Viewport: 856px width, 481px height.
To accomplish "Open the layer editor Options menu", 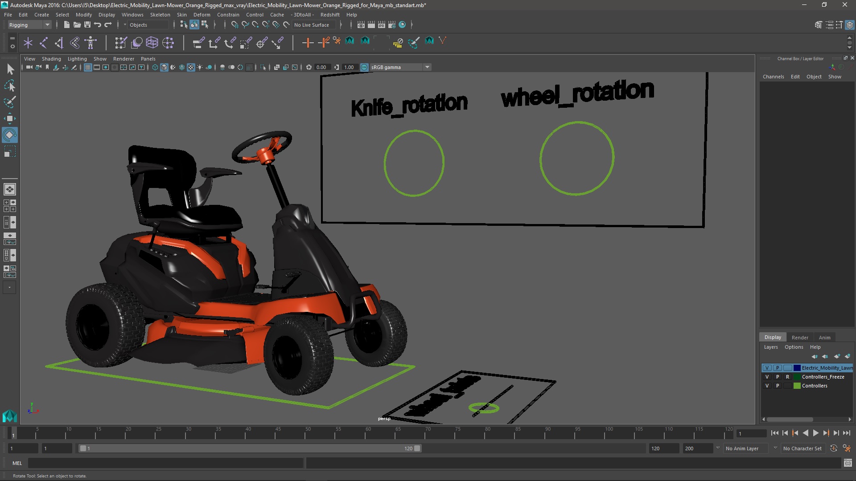I will pyautogui.click(x=794, y=347).
